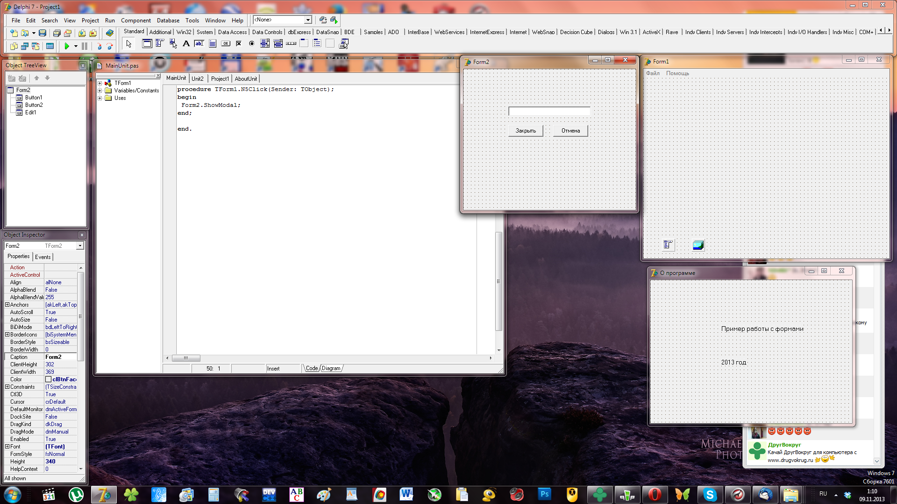Click the Trace Into debug icon
This screenshot has height=504, width=897.
pyautogui.click(x=99, y=46)
